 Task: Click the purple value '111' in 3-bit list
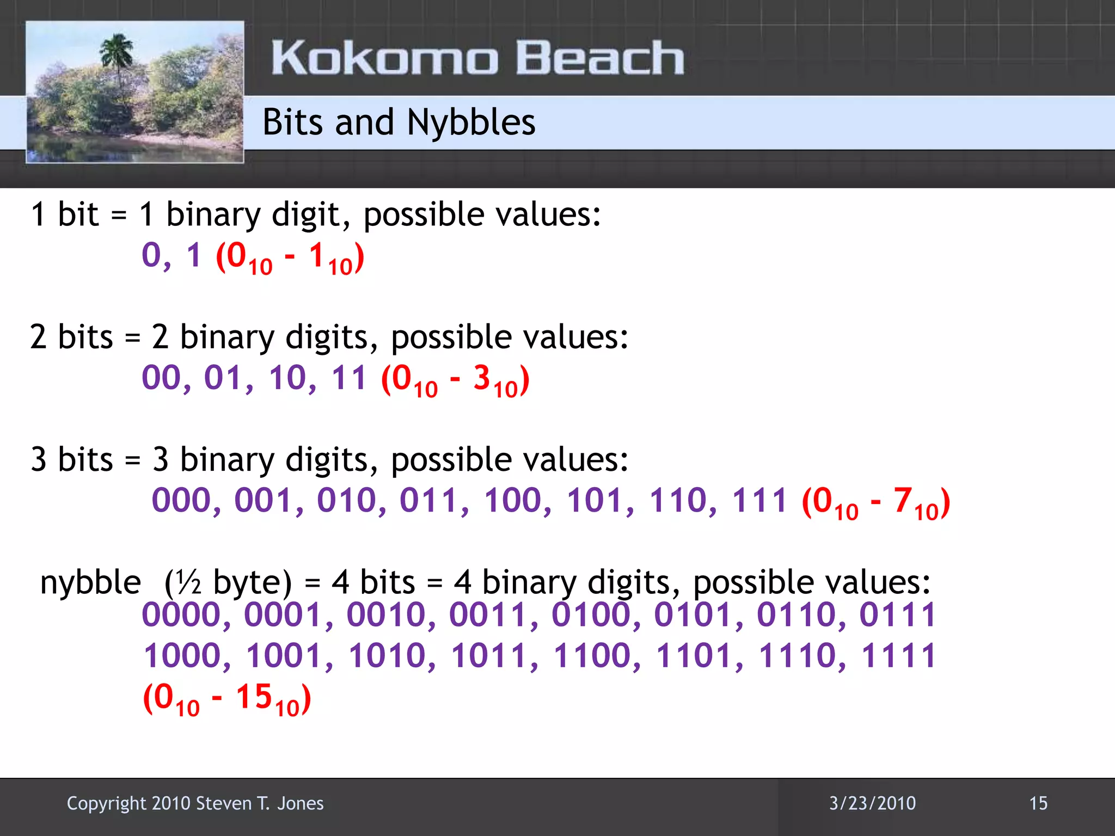[x=760, y=500]
